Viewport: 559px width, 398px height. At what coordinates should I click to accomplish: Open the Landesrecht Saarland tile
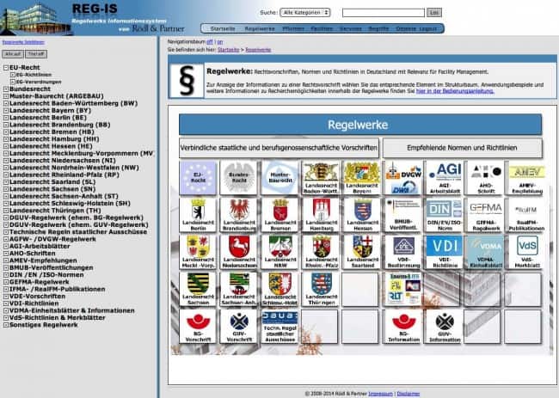361,252
